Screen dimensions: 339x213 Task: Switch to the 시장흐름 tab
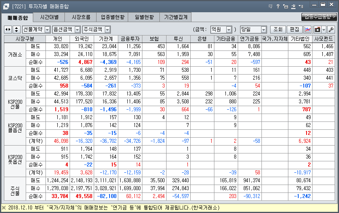81,17
